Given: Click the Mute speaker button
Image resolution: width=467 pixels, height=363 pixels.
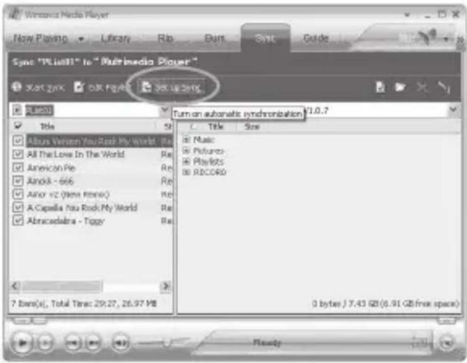Looking at the screenshot, I should (x=121, y=343).
